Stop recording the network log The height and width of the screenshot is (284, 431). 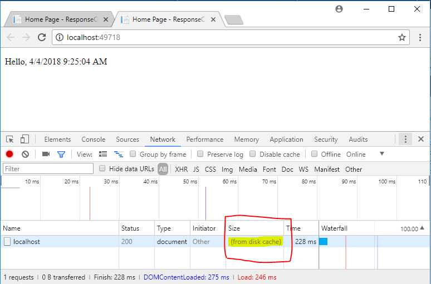pyautogui.click(x=9, y=154)
